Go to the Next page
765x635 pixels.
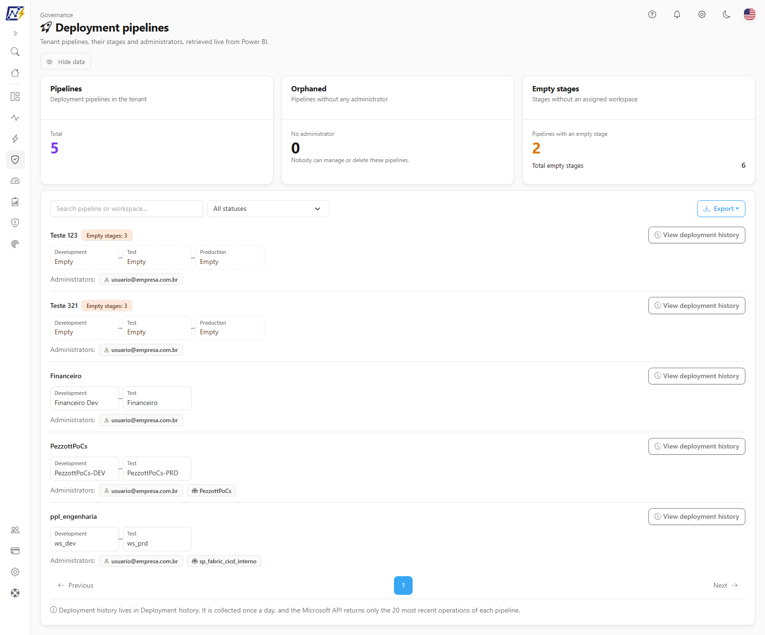(725, 585)
